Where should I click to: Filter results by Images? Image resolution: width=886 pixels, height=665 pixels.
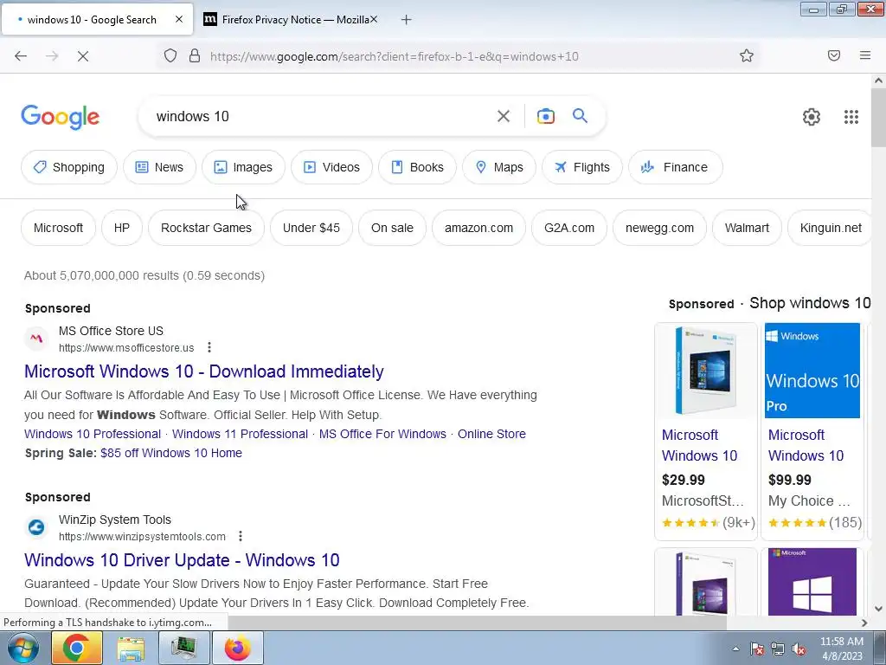pos(243,167)
